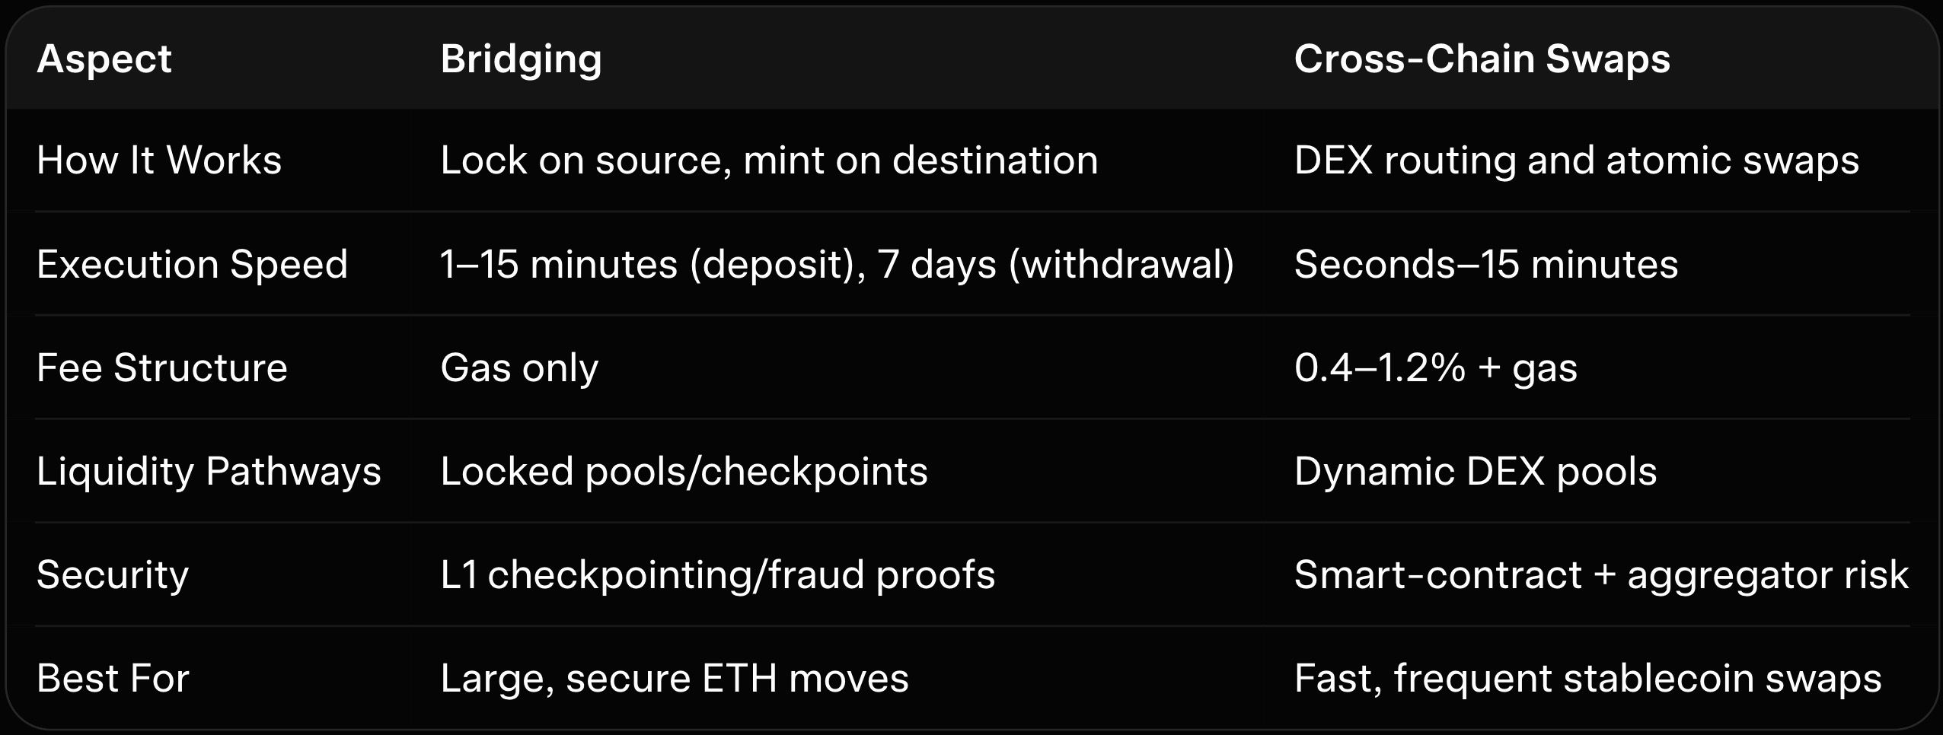Image resolution: width=1943 pixels, height=735 pixels.
Task: Select the '1–15 minutes (deposit), 7 days (withdrawal)' cell
Action: click(x=837, y=264)
